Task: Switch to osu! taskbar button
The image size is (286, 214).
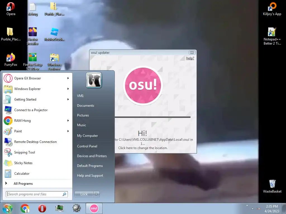Action: click(x=94, y=208)
